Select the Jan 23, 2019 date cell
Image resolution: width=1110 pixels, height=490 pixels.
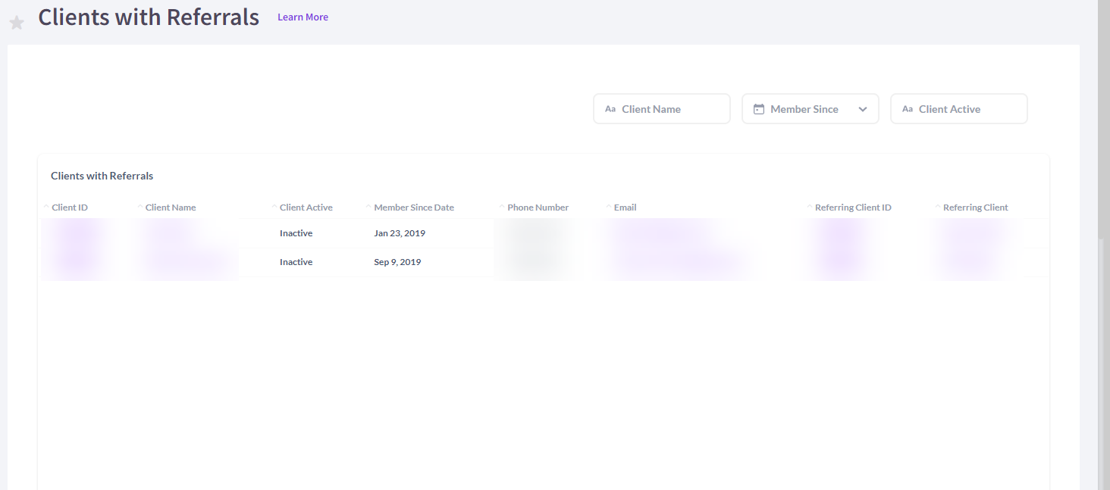[400, 233]
